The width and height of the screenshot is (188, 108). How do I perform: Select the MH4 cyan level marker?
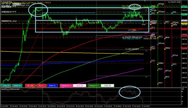165,39
